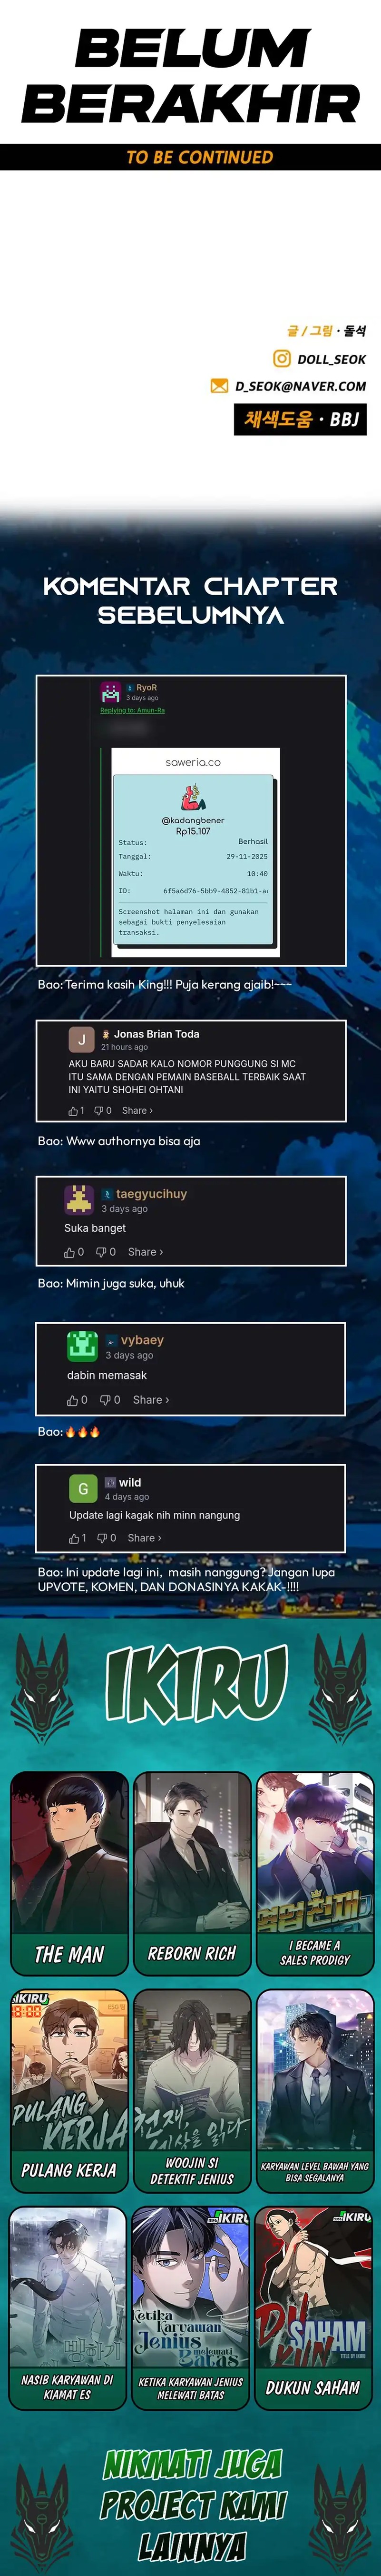Click the RyoR username
The image size is (381, 2576).
[146, 687]
